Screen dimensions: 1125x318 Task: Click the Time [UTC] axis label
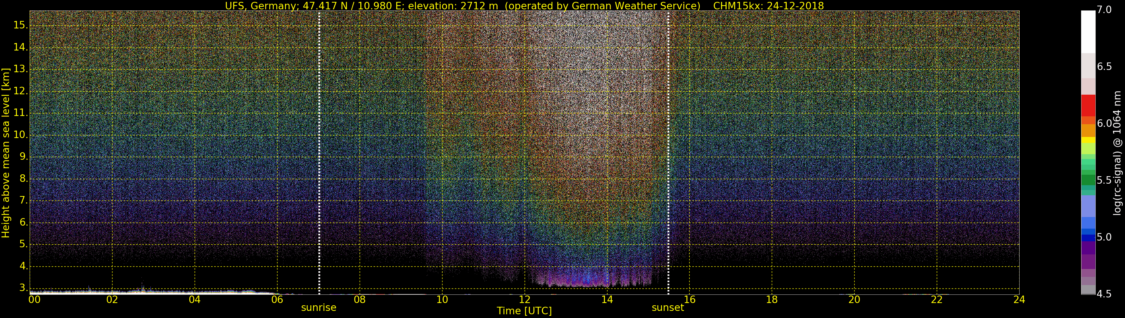coord(524,311)
